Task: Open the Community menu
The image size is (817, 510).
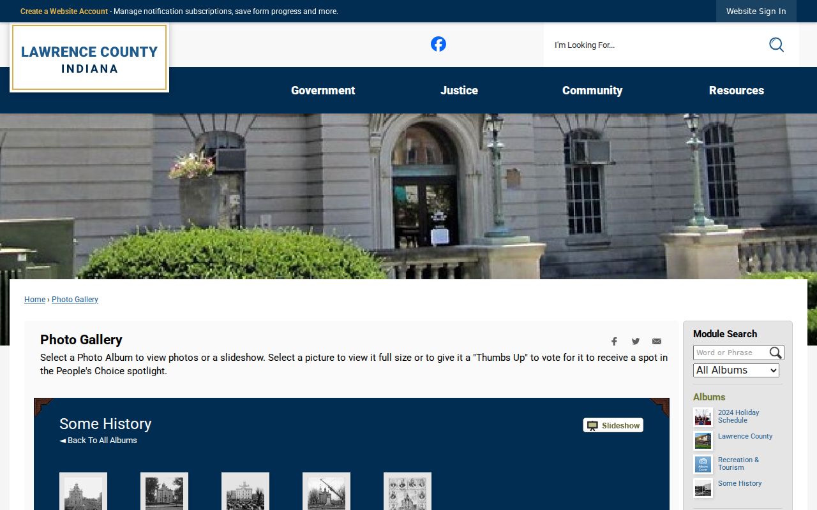Action: tap(592, 91)
